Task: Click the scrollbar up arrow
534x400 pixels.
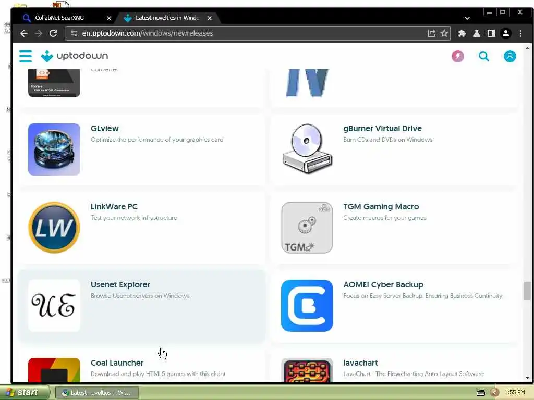Action: click(527, 48)
